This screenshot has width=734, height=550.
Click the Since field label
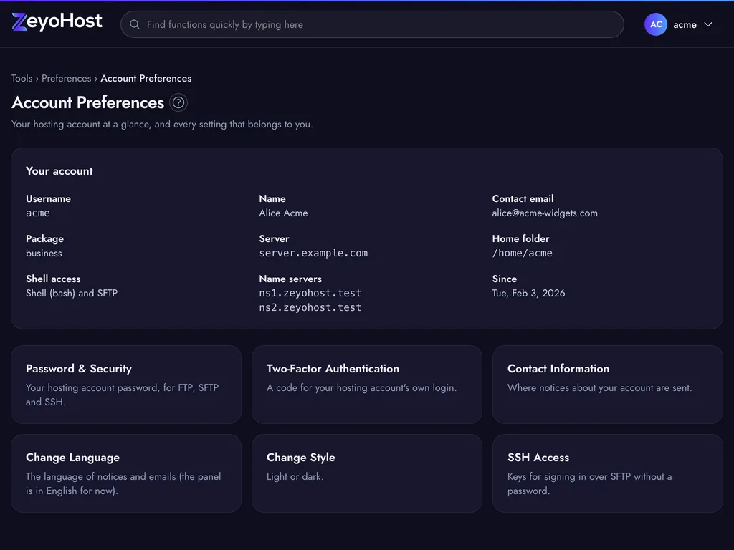click(504, 279)
